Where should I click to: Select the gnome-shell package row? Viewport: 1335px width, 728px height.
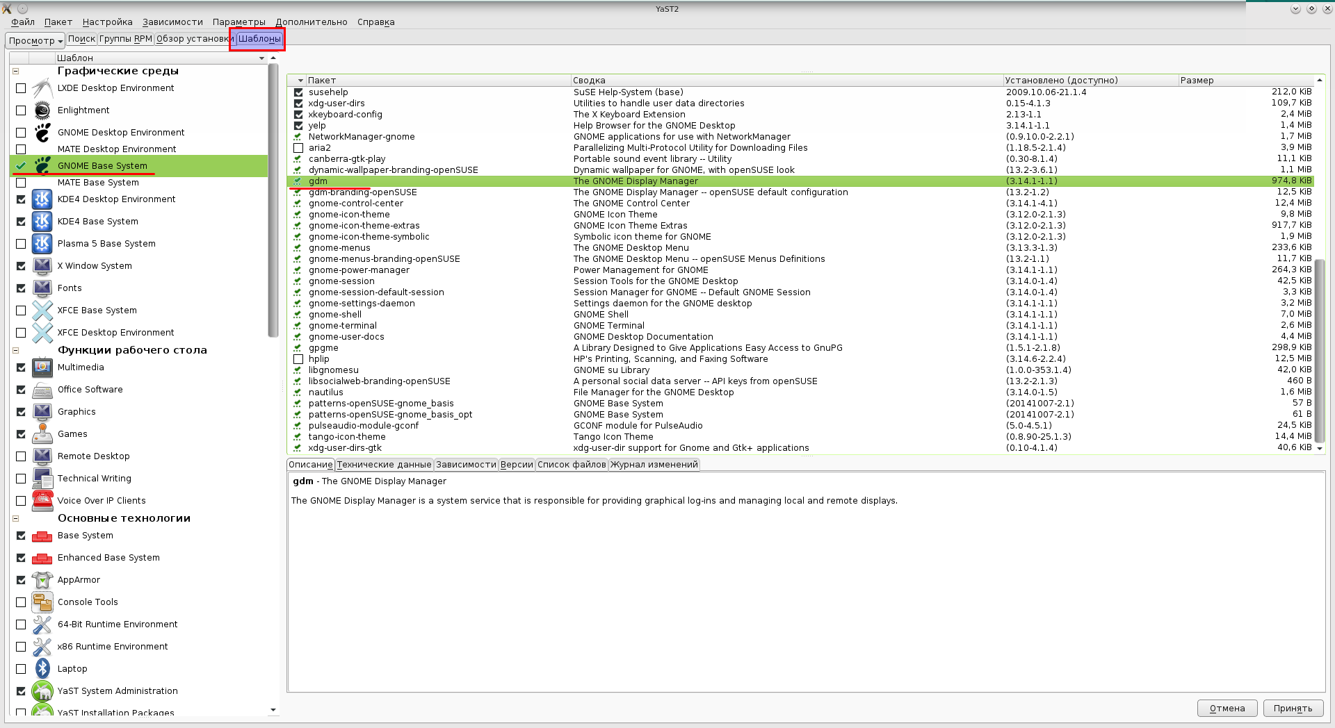(x=800, y=315)
